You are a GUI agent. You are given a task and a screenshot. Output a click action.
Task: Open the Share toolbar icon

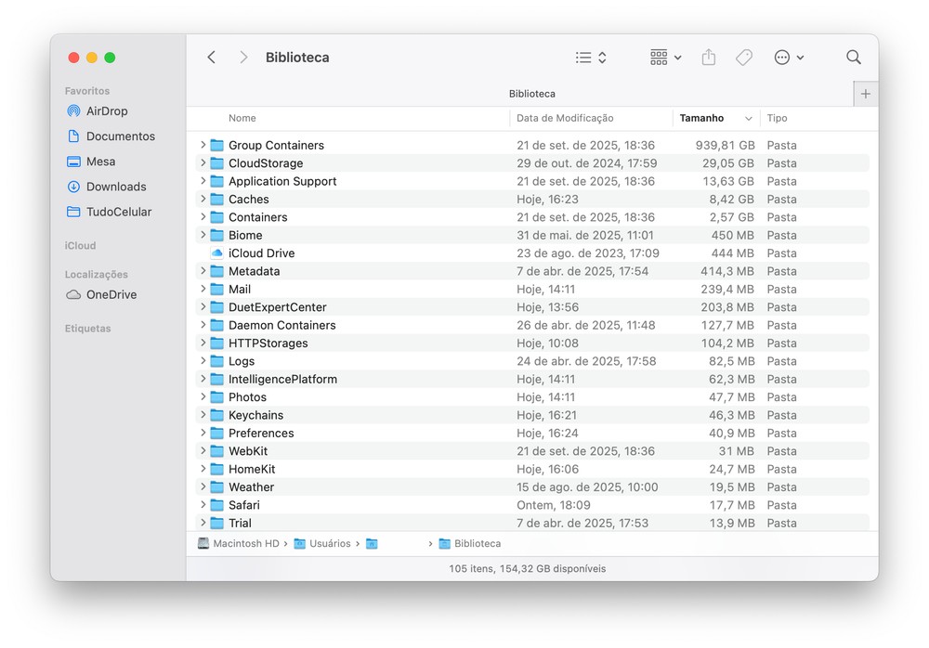tap(709, 58)
